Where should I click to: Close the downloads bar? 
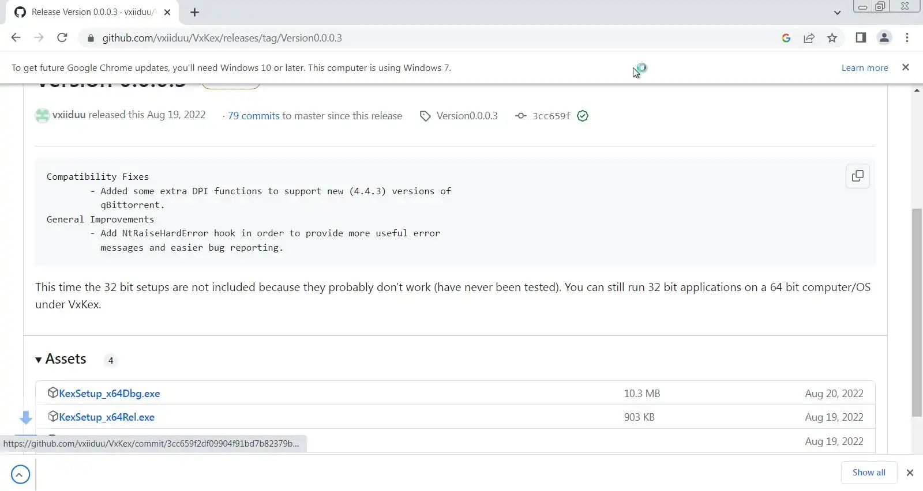click(910, 473)
